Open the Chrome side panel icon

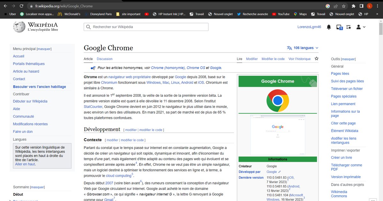tap(362, 6)
